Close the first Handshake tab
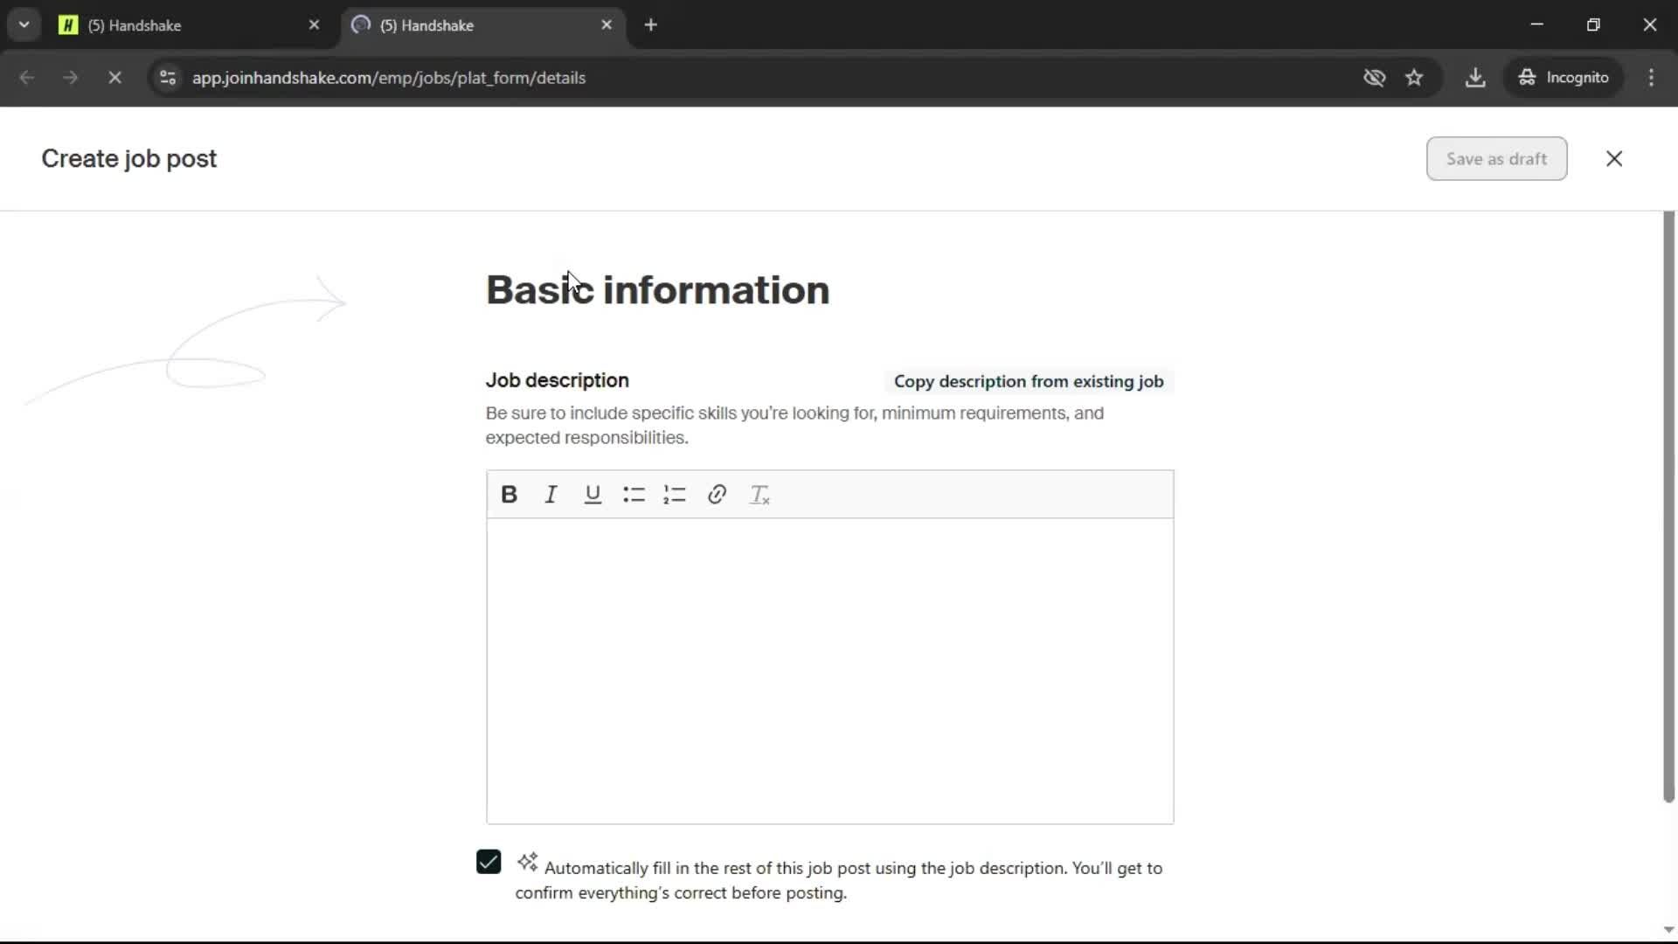The image size is (1678, 944). click(314, 25)
